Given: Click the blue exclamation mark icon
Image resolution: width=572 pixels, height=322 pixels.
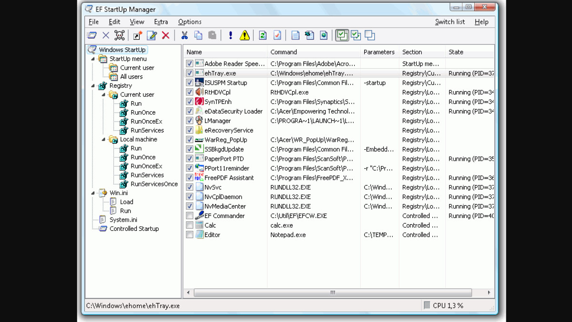Looking at the screenshot, I should (231, 35).
